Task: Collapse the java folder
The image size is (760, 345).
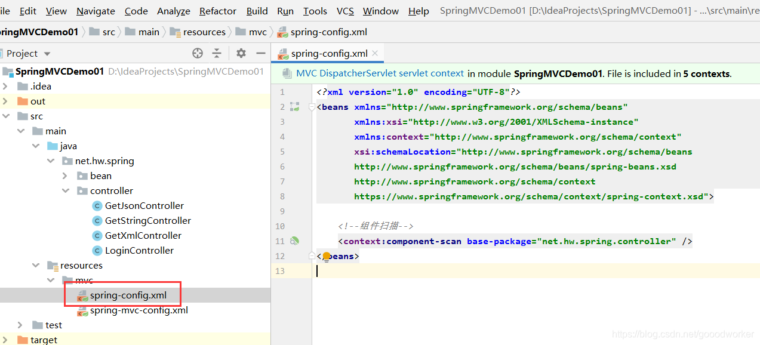Action: coord(36,146)
